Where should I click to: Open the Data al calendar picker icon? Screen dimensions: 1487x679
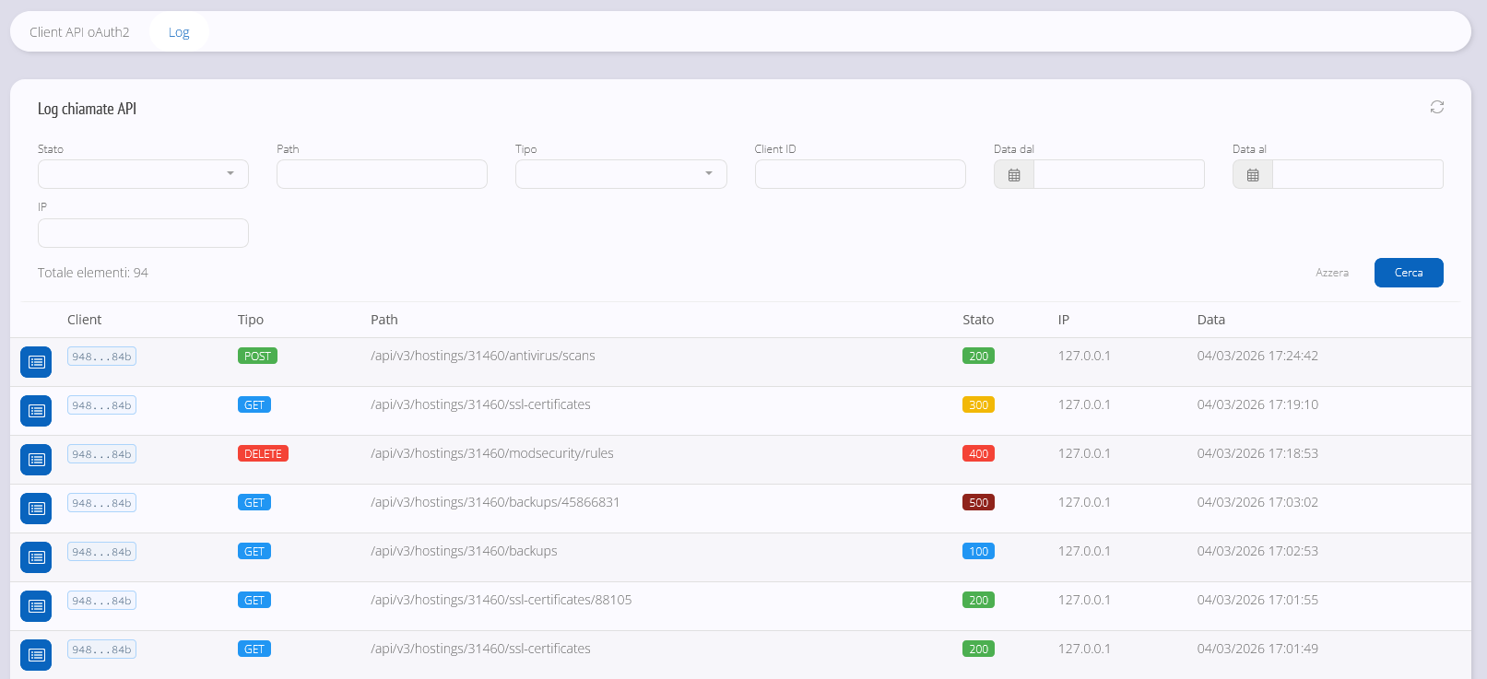(1253, 174)
